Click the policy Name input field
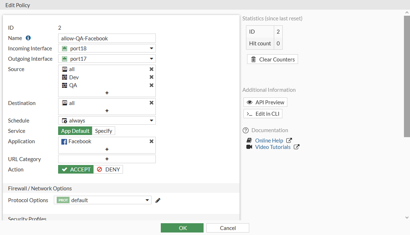This screenshot has width=410, height=235. 107,38
